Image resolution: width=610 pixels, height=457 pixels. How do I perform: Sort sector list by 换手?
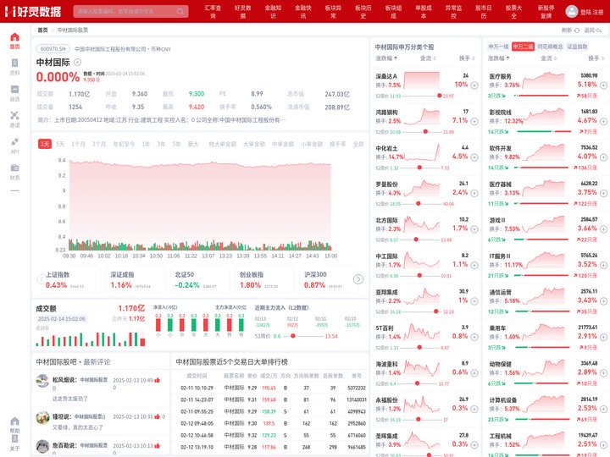tap(596, 58)
